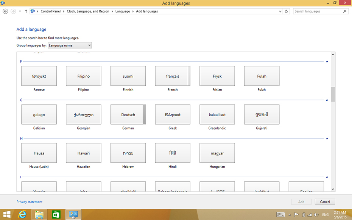Open the Group languages by dropdown
This screenshot has width=352, height=220.
[x=70, y=45]
